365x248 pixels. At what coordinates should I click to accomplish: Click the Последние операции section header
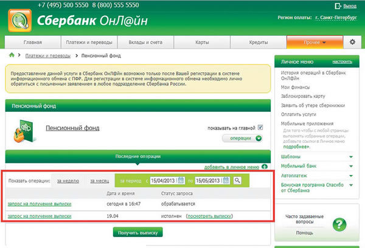tap(138, 156)
